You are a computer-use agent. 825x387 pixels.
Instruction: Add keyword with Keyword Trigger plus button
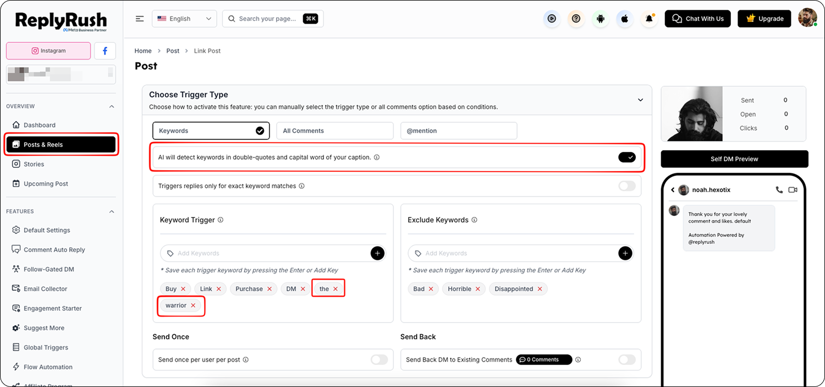(377, 253)
